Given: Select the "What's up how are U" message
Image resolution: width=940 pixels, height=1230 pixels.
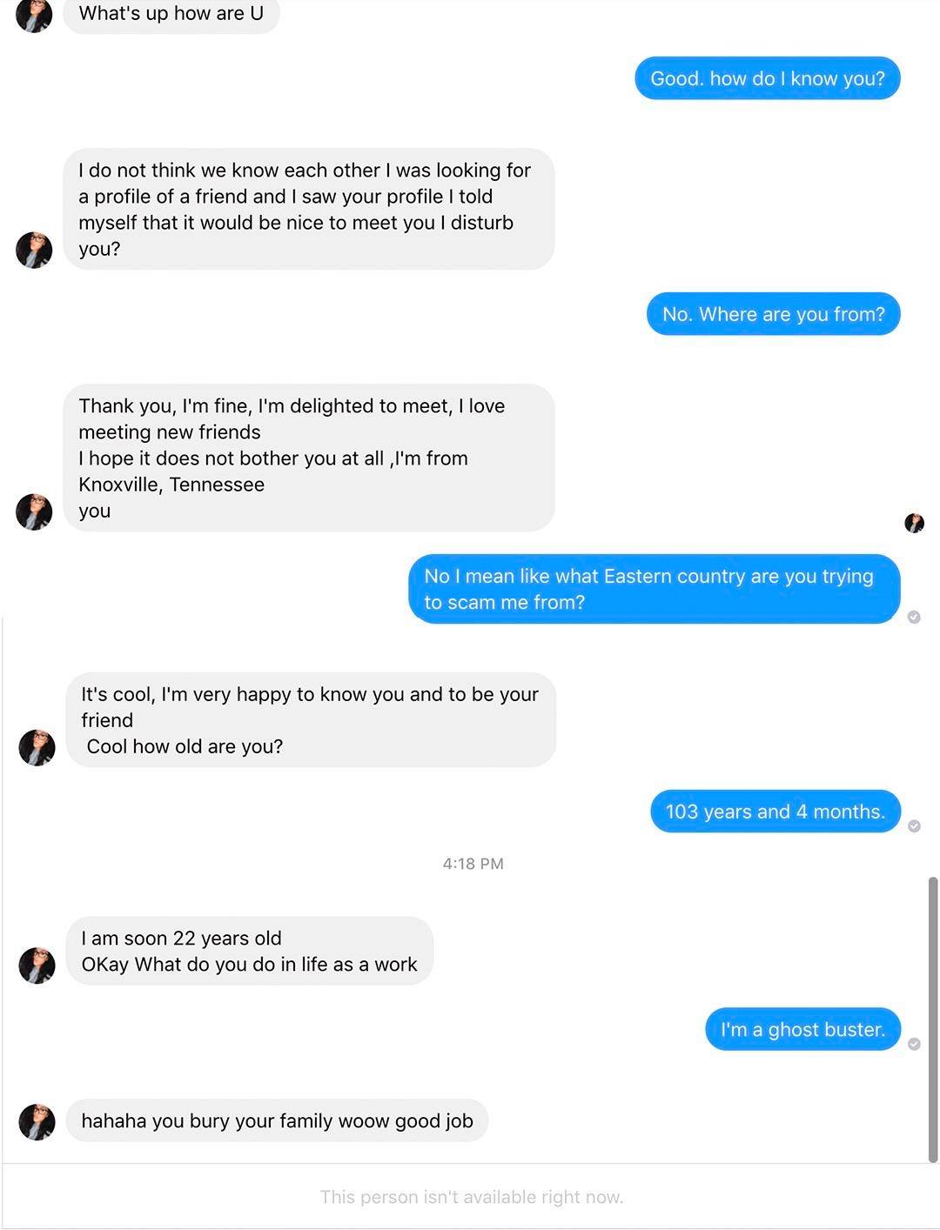Looking at the screenshot, I should coord(171,15).
